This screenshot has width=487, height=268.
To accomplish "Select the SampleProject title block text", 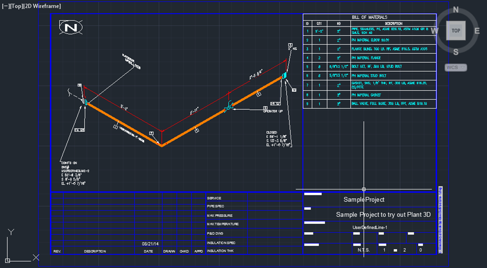I will click(364, 200).
